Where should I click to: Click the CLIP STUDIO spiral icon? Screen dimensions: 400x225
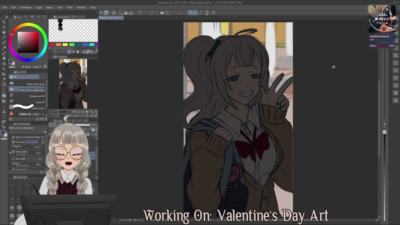coord(114,12)
